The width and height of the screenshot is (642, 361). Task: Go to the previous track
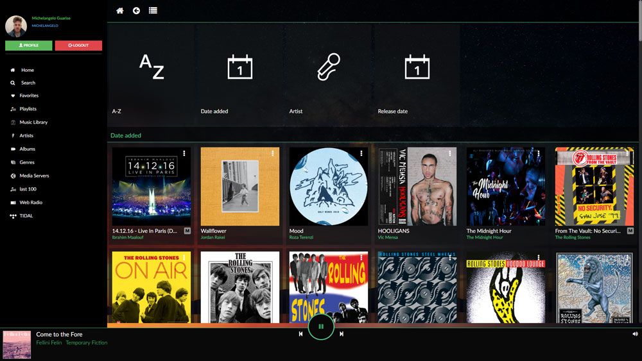pos(300,333)
